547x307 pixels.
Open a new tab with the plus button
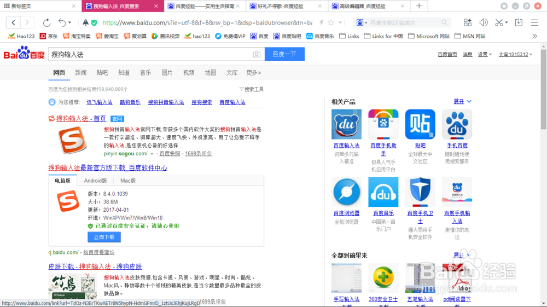[419, 6]
